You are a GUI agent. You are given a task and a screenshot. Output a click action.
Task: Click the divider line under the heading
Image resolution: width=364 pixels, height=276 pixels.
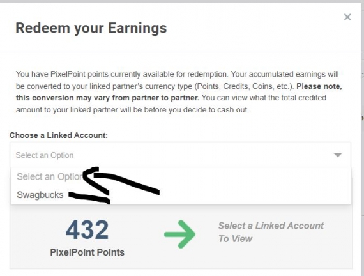click(180, 52)
